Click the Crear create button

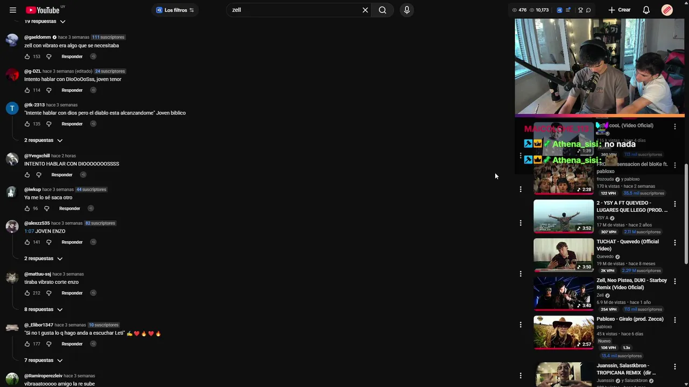click(619, 10)
